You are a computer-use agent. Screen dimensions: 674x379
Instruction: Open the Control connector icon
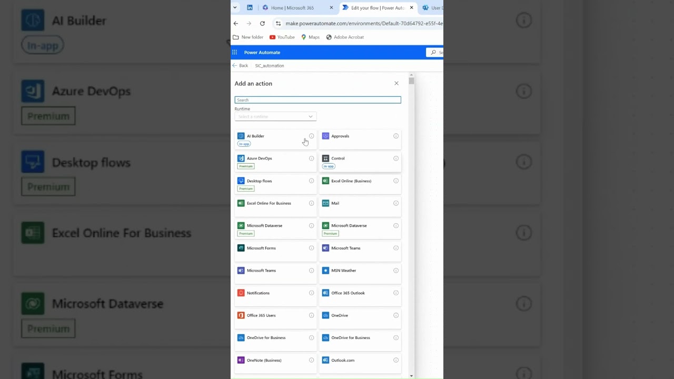(325, 158)
